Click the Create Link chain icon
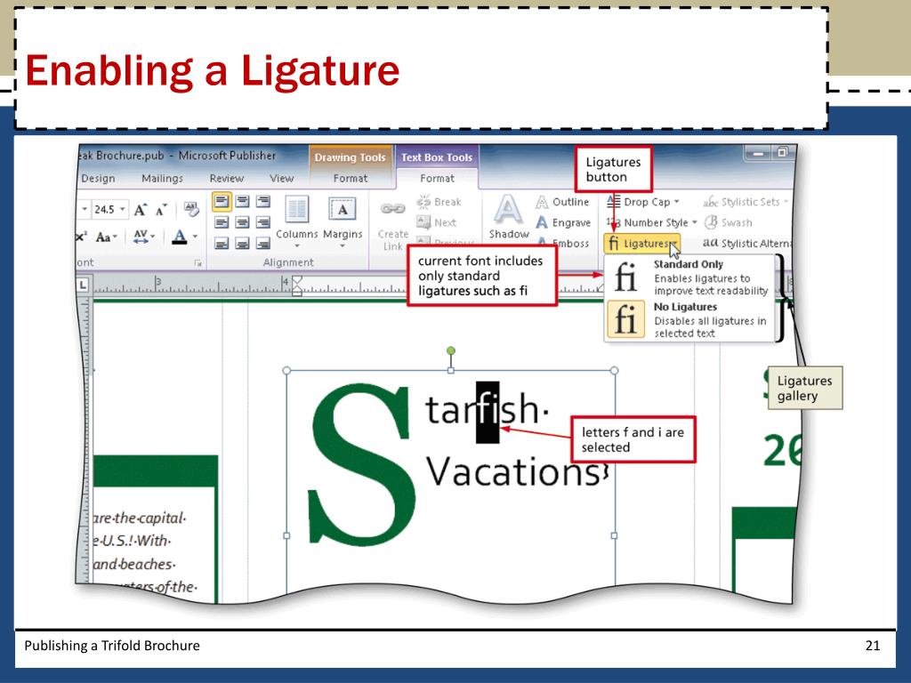 [x=392, y=208]
